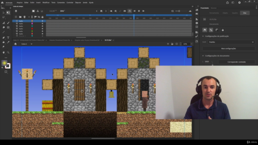258x145 pixels.
Task: Click the Corresponder conteúdo button
Action: coord(237,62)
